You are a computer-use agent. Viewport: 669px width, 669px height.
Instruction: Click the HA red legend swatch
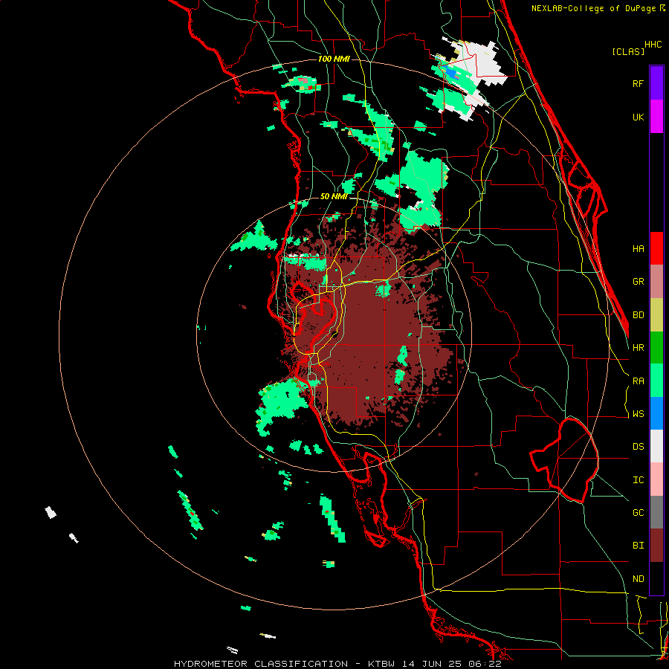pyautogui.click(x=656, y=248)
